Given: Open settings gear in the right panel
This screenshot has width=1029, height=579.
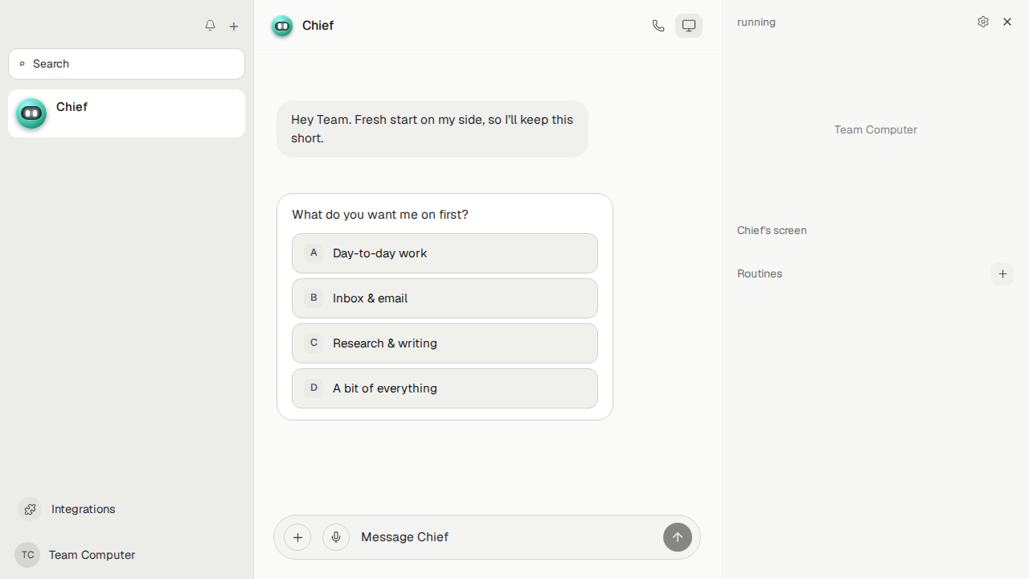Looking at the screenshot, I should point(983,22).
